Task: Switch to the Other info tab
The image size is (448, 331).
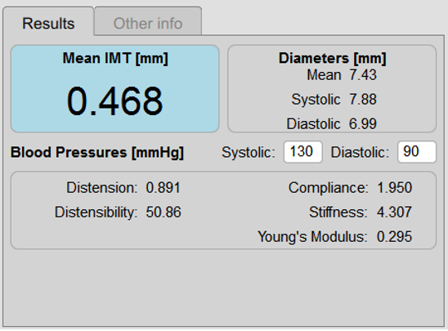Action: pos(148,21)
